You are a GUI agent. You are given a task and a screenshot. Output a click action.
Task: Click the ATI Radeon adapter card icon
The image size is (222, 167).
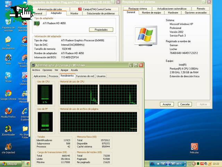[37, 23]
